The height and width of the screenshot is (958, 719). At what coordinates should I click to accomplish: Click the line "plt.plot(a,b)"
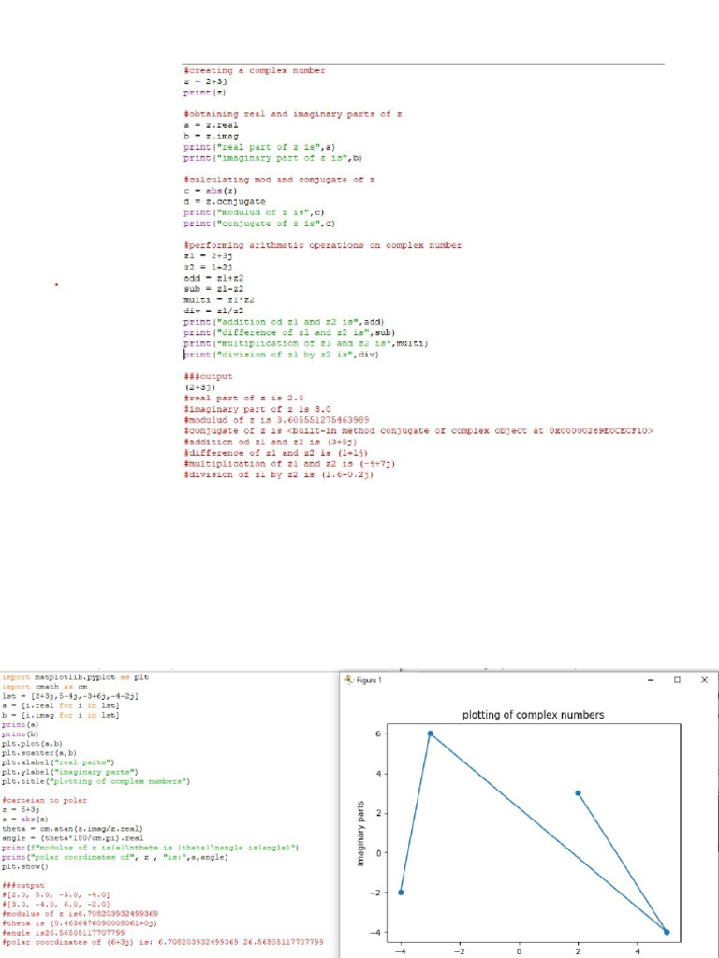point(31,744)
